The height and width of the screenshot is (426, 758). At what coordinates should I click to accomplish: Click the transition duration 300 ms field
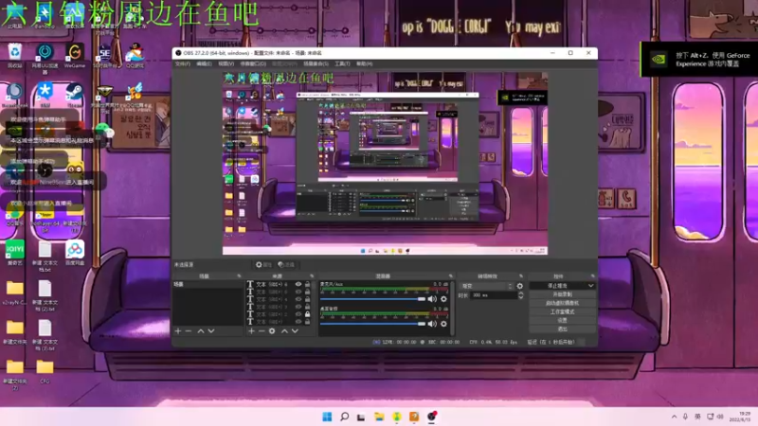pyautogui.click(x=493, y=295)
